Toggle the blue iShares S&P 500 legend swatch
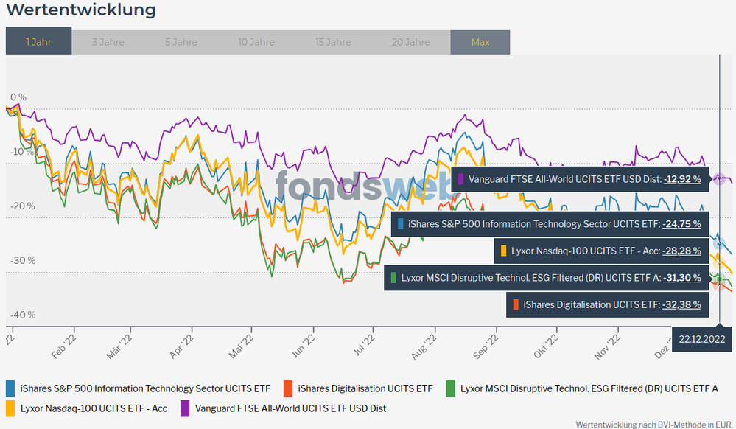The height and width of the screenshot is (429, 736). (10, 388)
